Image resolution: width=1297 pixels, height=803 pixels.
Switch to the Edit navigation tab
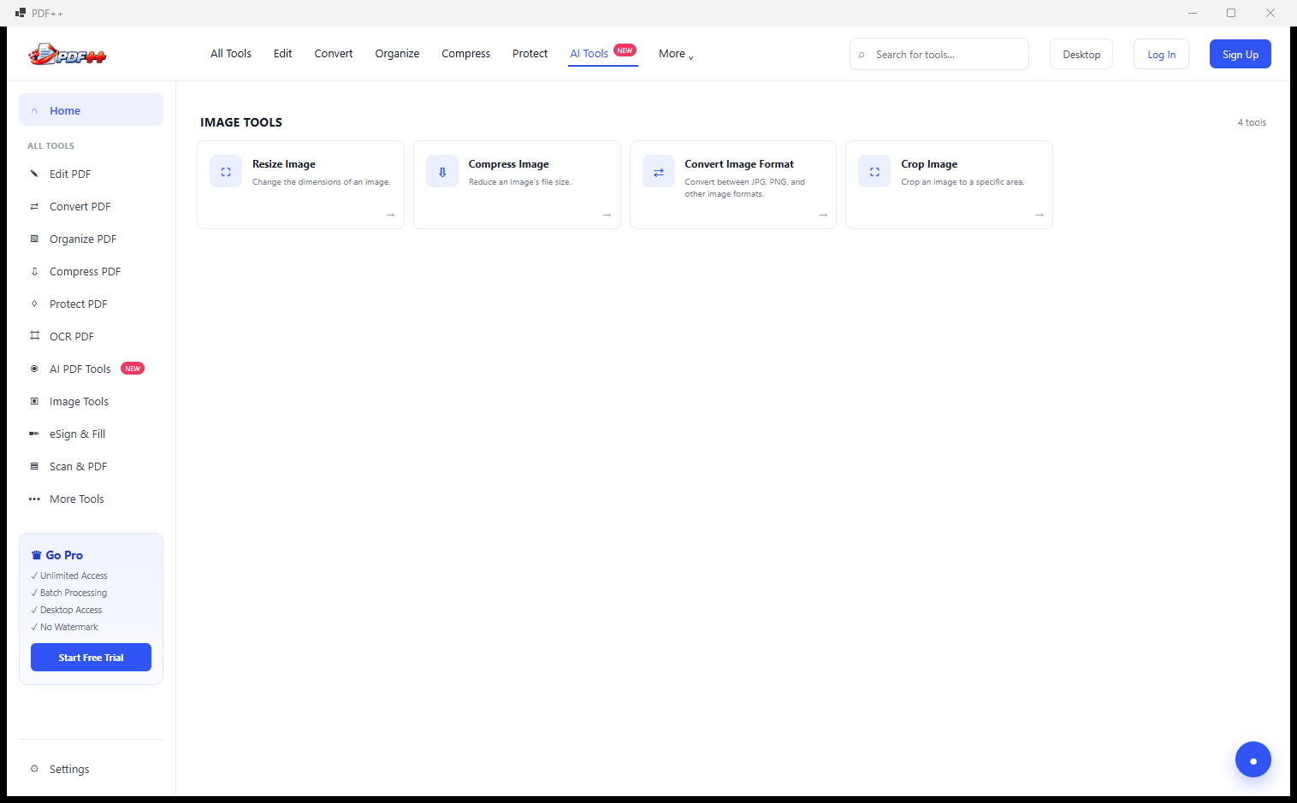pos(283,54)
